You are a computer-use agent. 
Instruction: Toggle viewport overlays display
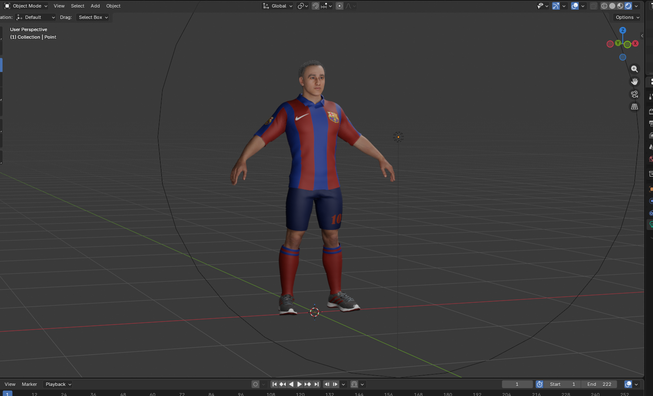pyautogui.click(x=575, y=6)
